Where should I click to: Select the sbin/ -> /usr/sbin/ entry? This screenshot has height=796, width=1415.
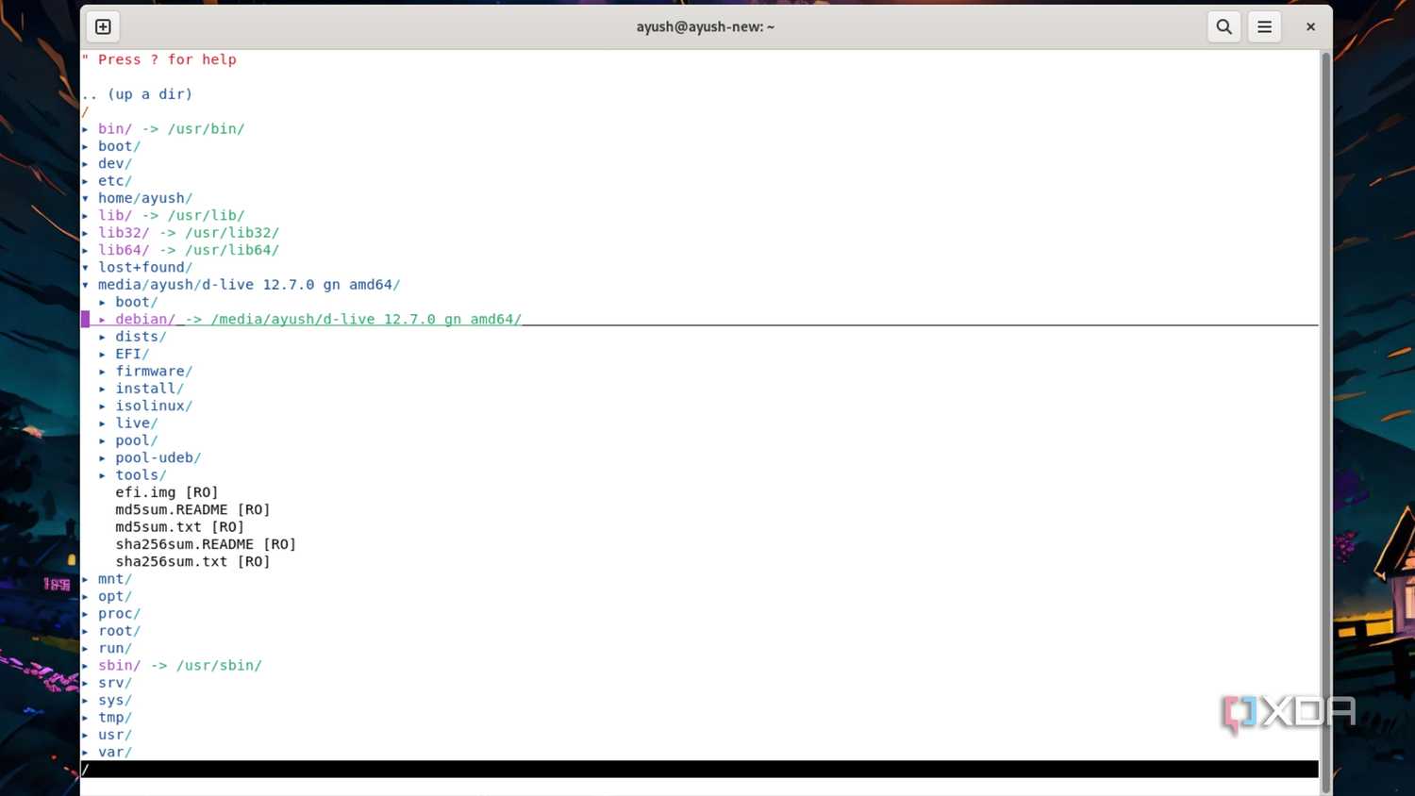179,666
